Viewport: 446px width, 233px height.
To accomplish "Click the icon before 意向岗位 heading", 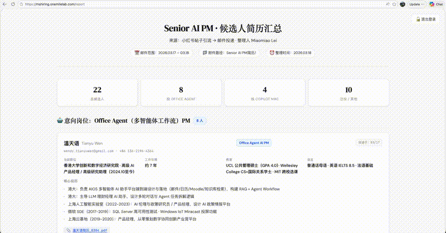I will 60,120.
